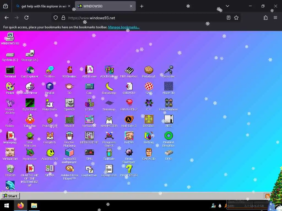Viewport: 282px width, 211px height.
Task: Launch Doctor Marburg icon
Action: pyautogui.click(x=69, y=140)
